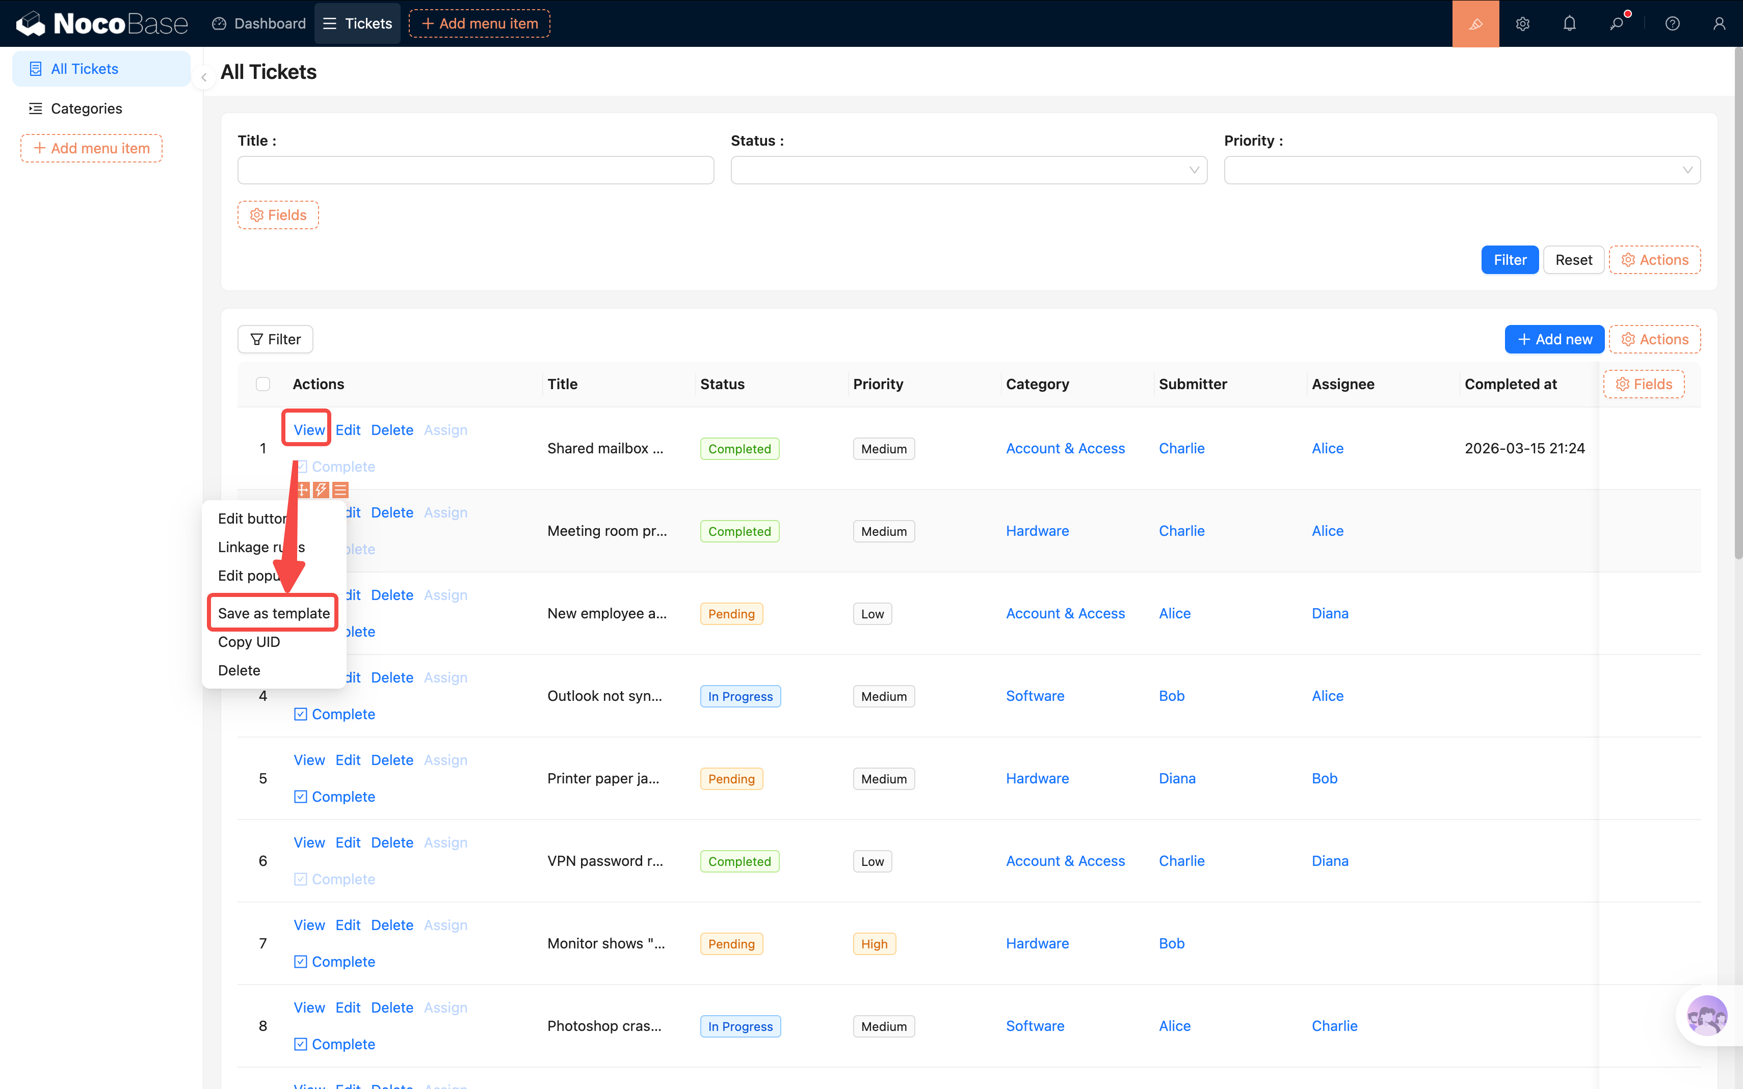Click the lightning bolt linkage icon

click(x=322, y=491)
